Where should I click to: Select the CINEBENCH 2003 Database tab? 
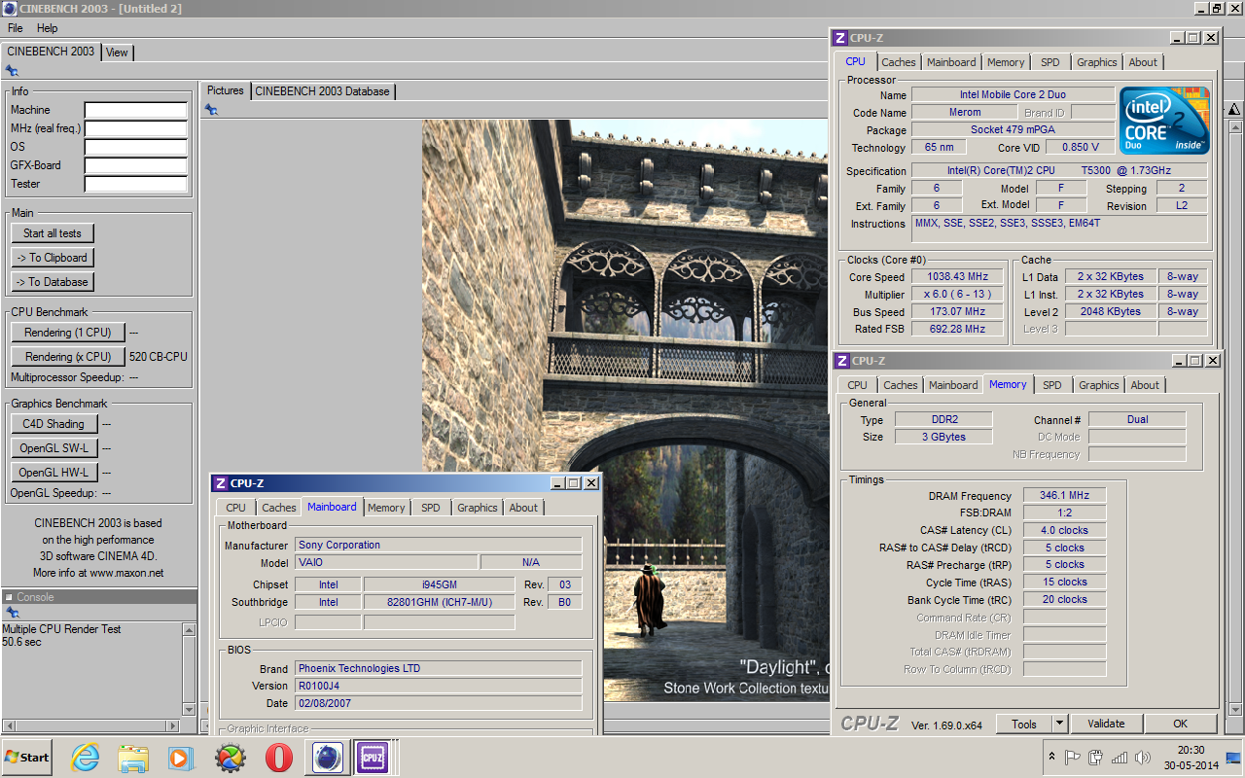323,91
